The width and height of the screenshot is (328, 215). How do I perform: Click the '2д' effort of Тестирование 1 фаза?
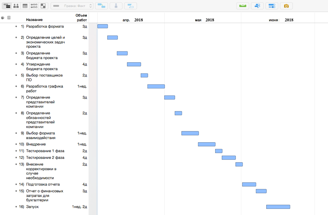85,151
